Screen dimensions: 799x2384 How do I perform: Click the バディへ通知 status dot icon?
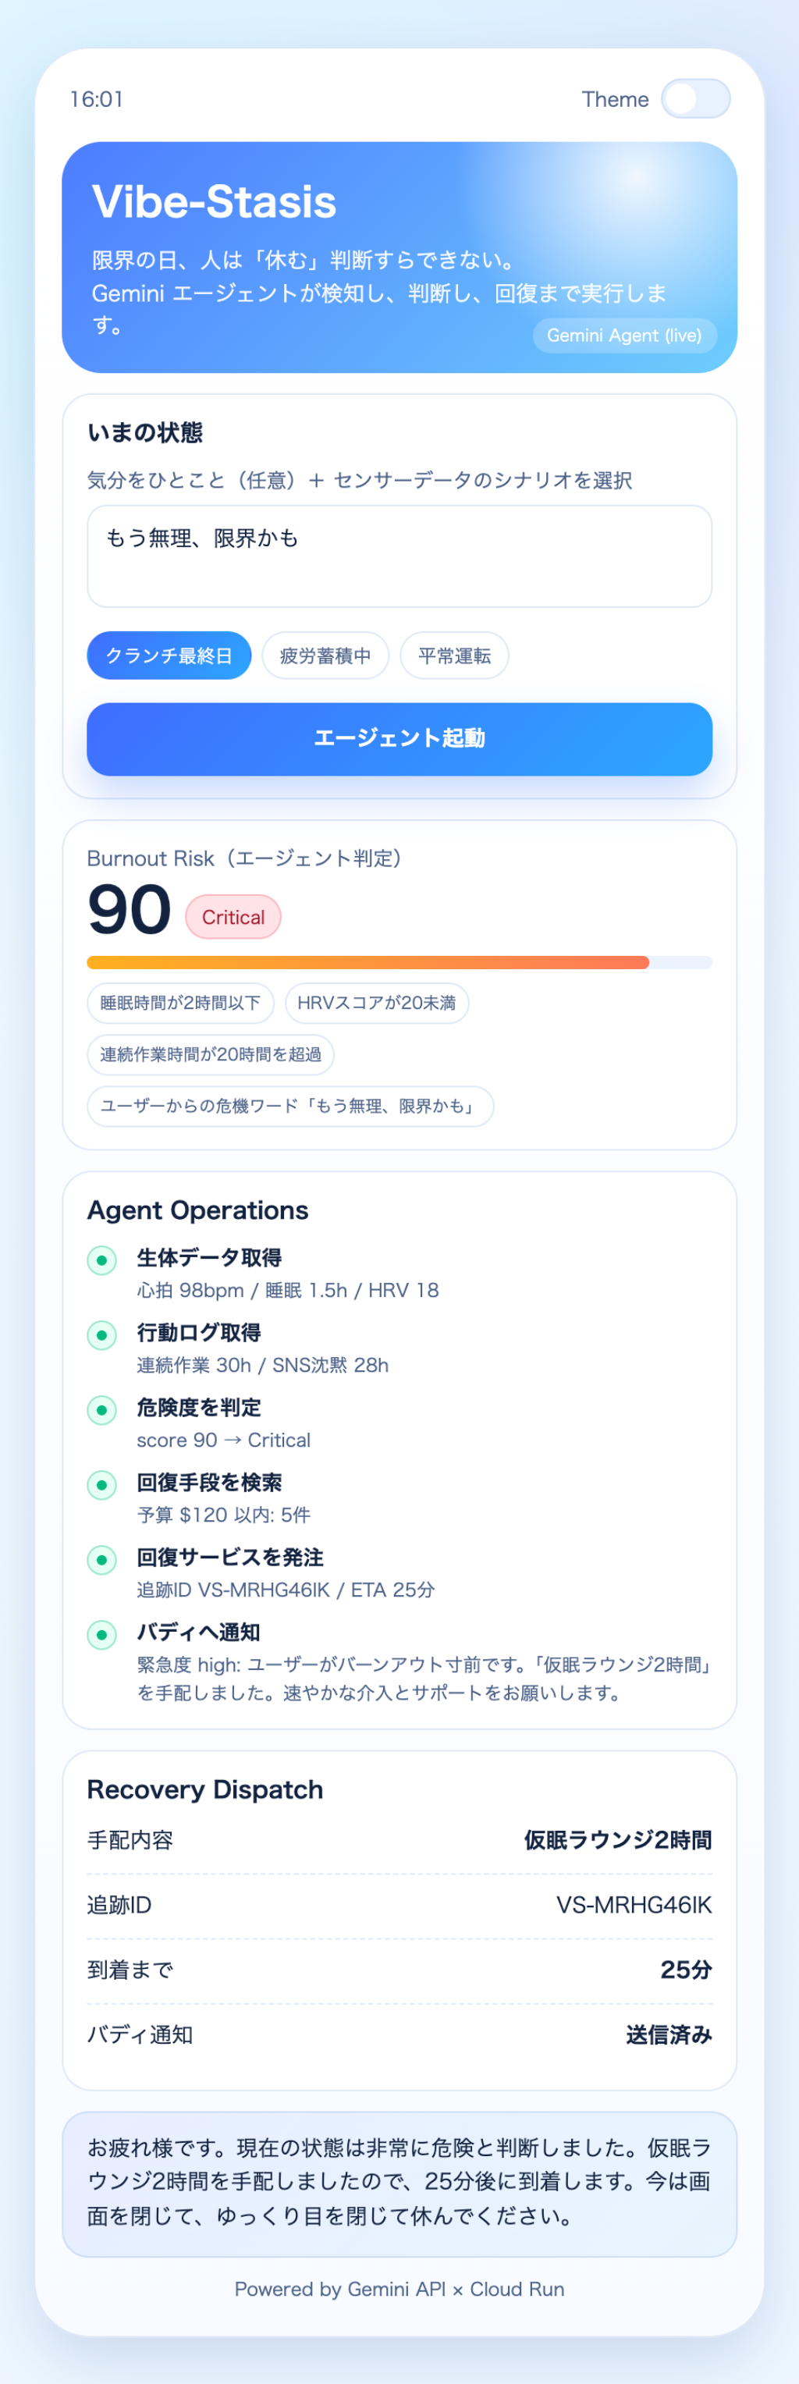pos(102,1634)
